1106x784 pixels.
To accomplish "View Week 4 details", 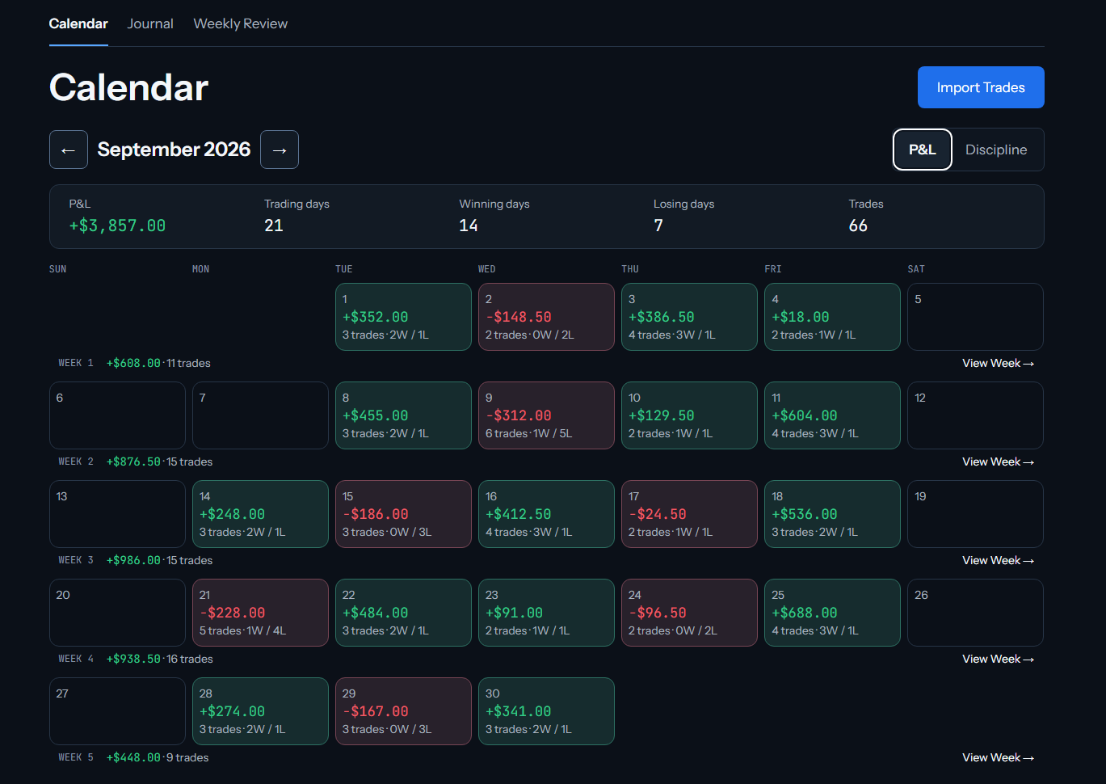I will point(998,659).
